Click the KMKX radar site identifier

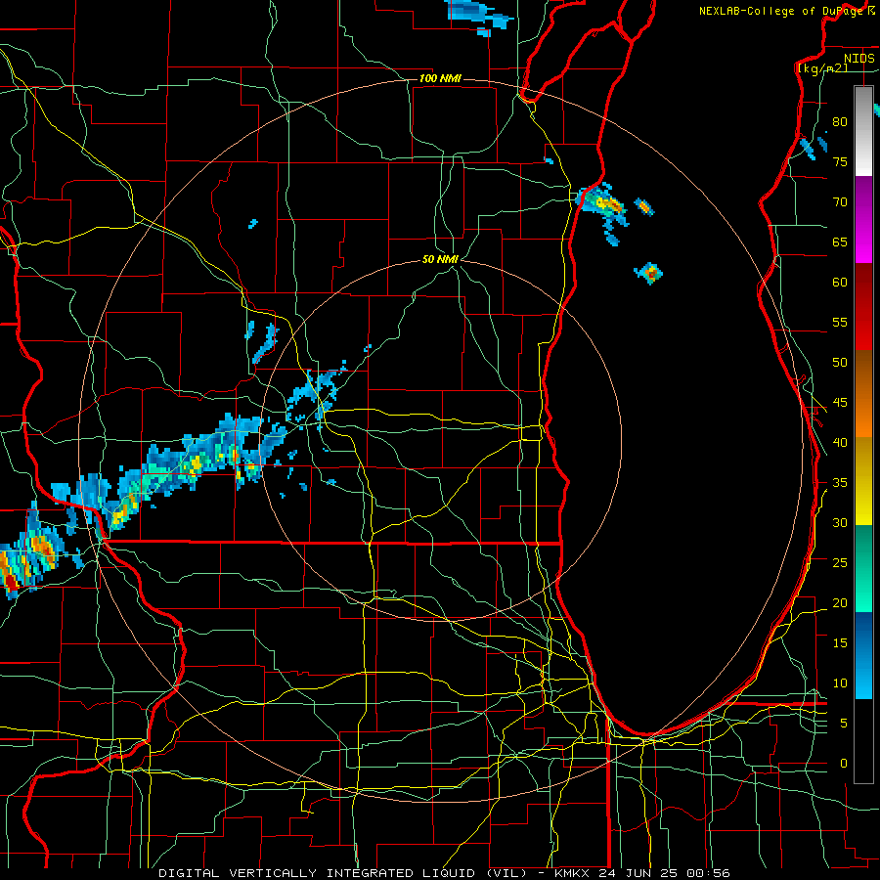pos(572,873)
